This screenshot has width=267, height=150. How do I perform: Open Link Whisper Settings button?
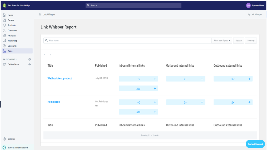[251, 40]
